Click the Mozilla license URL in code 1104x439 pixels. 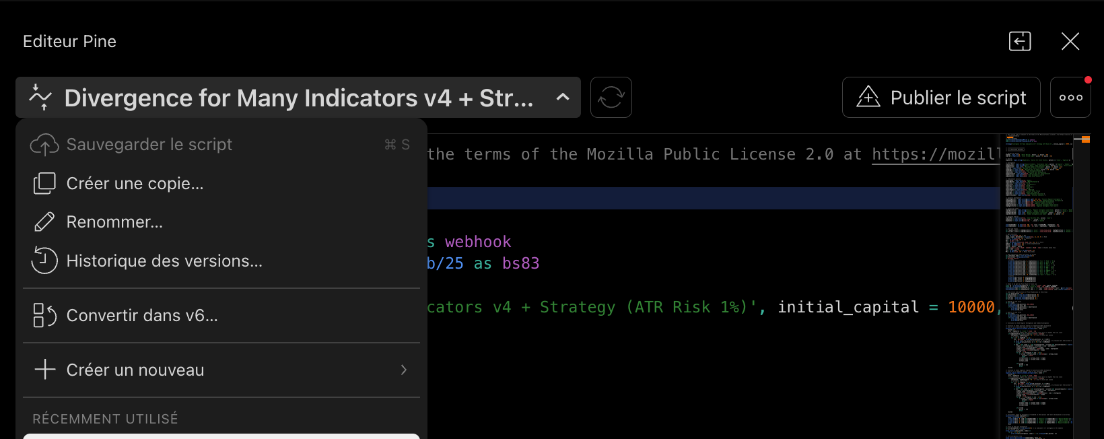pos(936,154)
